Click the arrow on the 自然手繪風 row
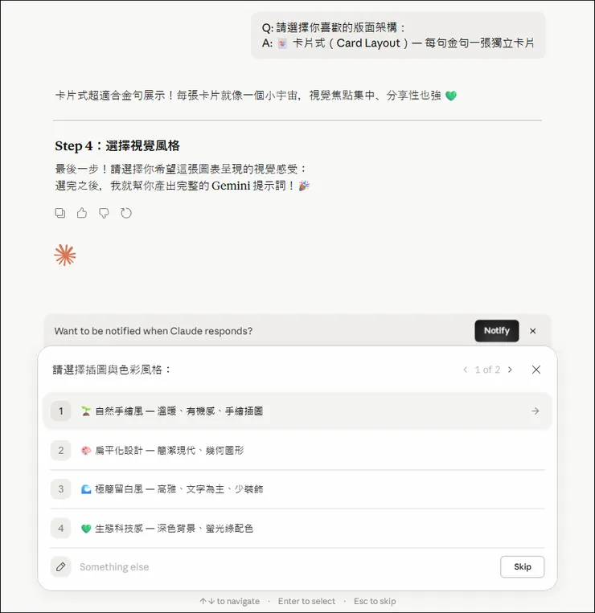595x613 pixels. [x=535, y=411]
